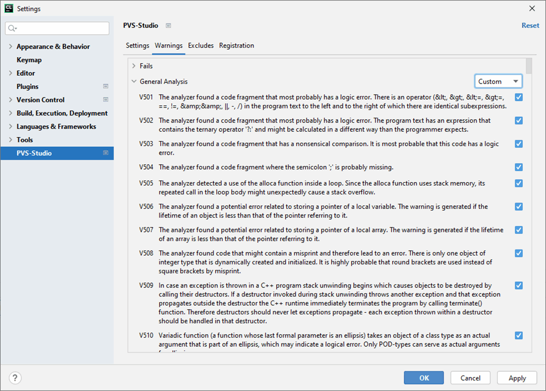Click the project-level icon next to Plugins

[105, 86]
